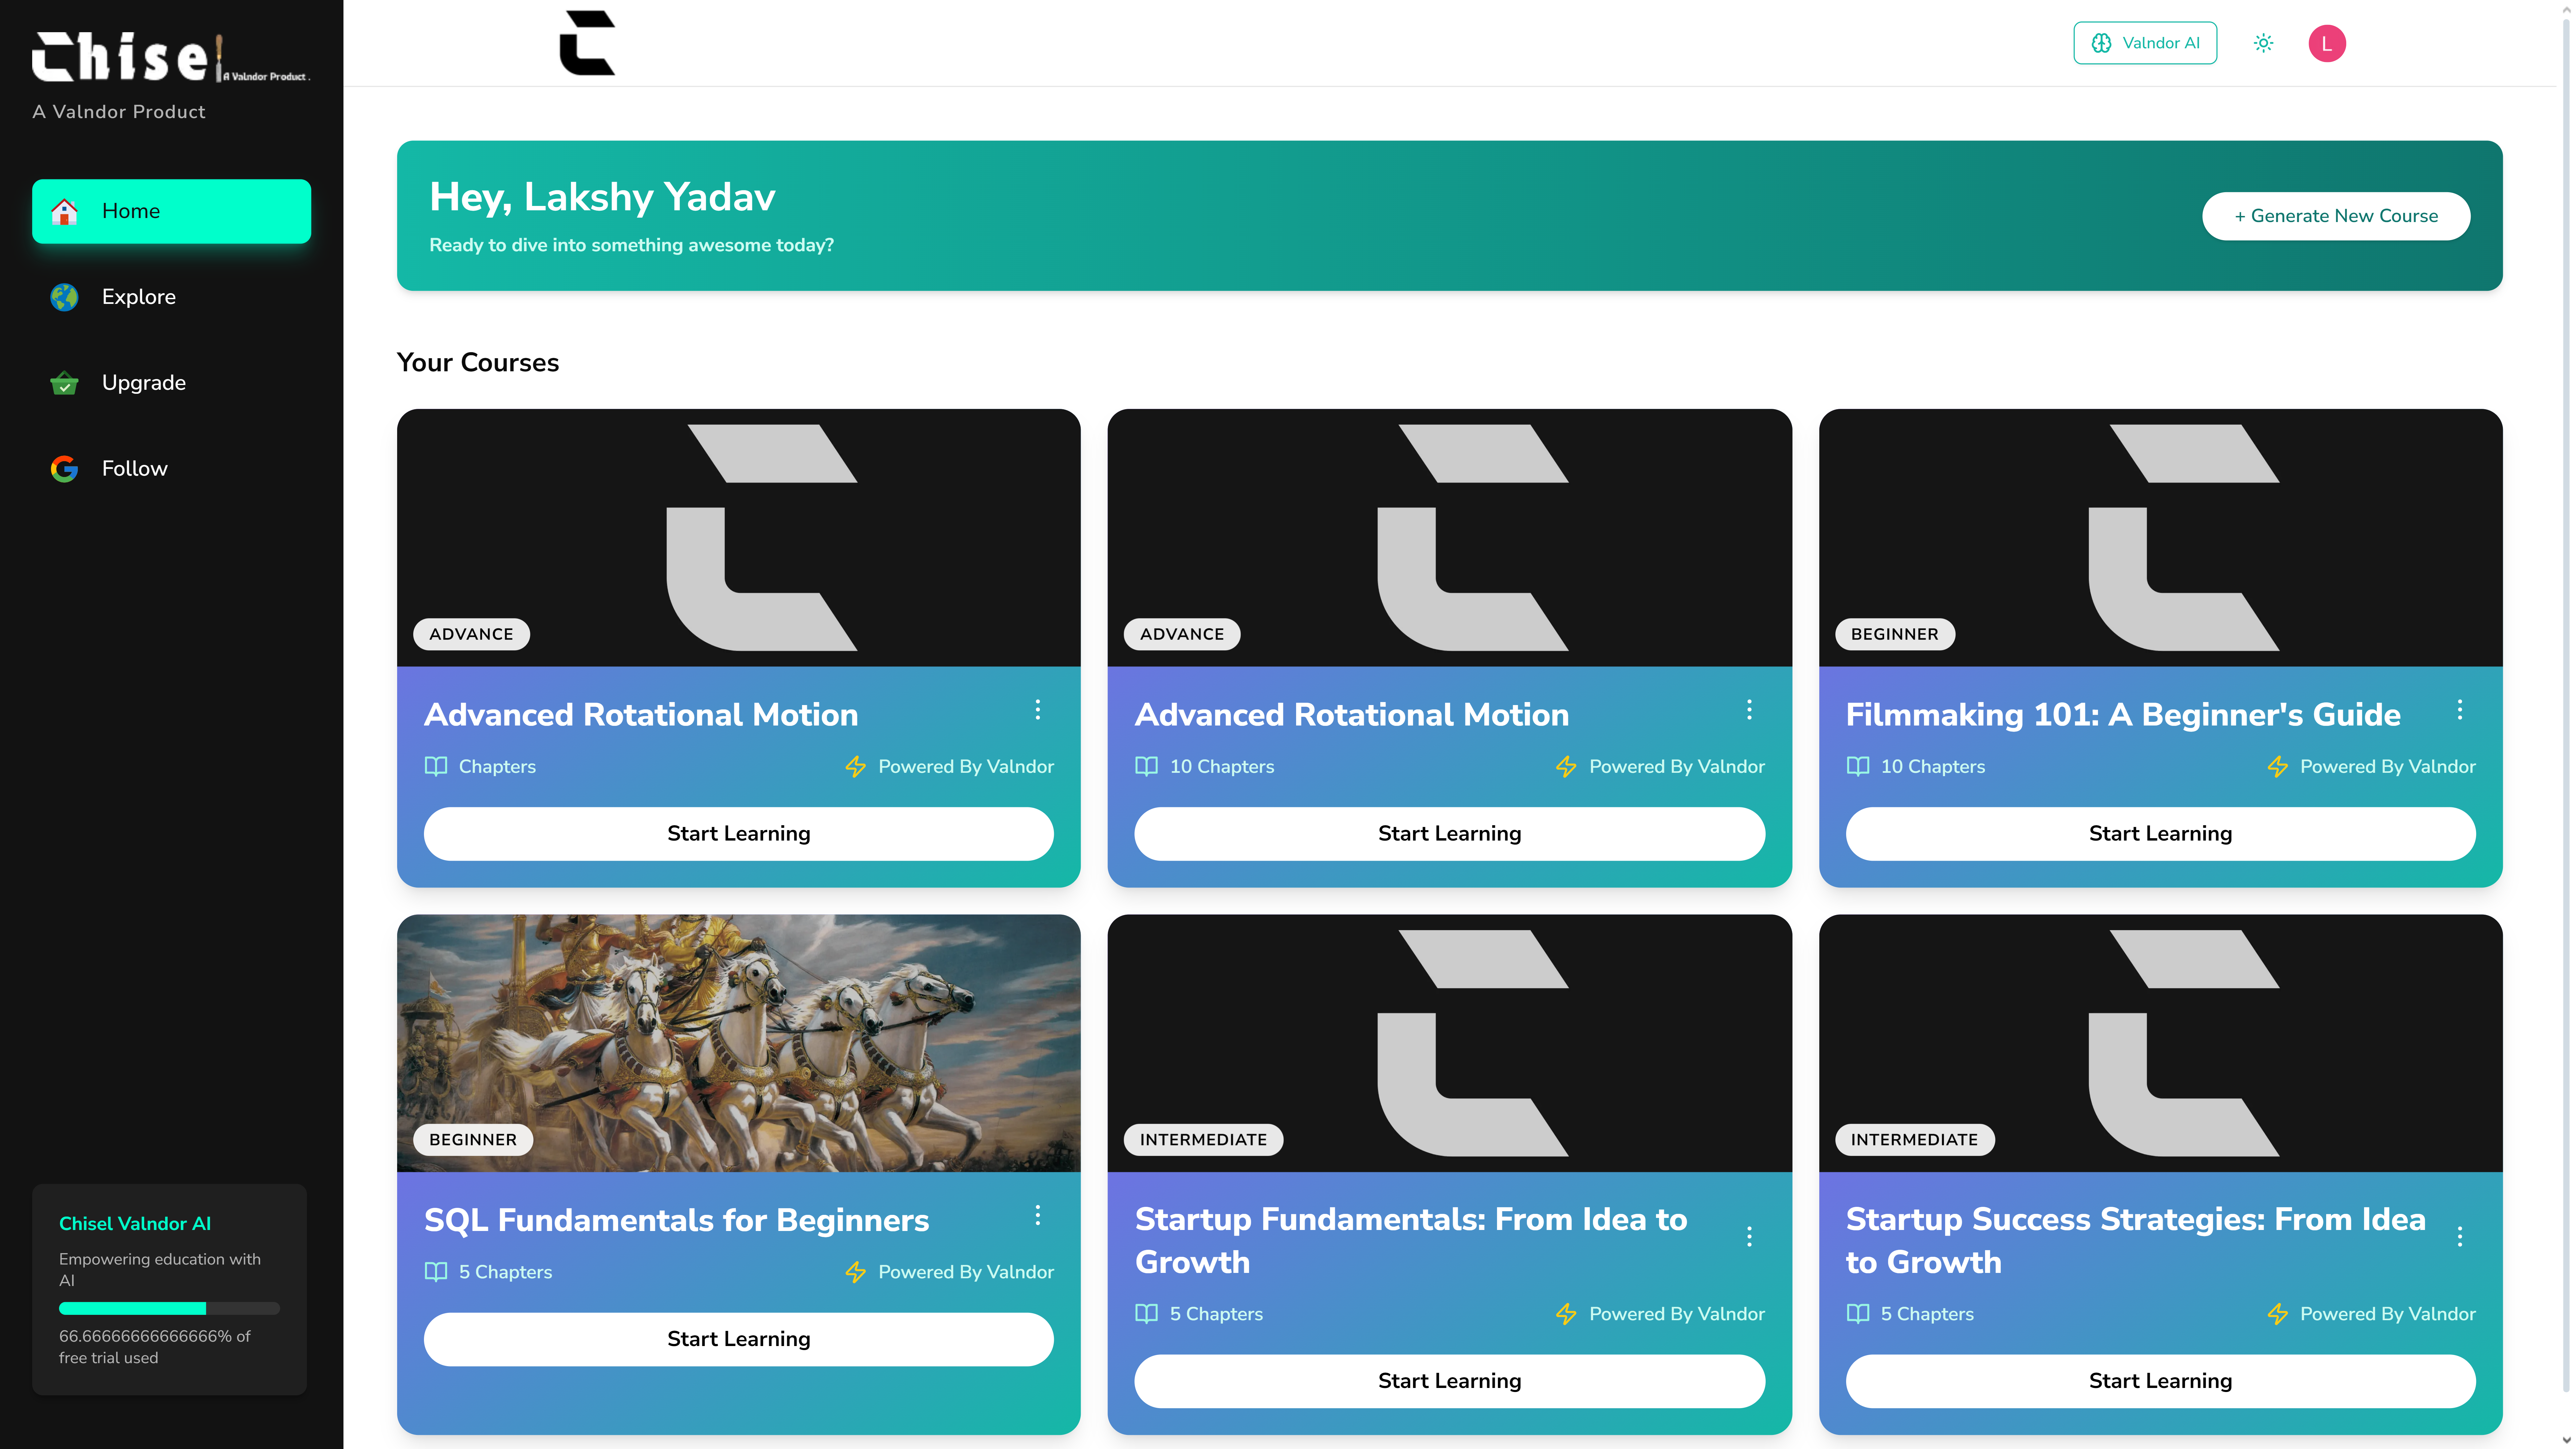This screenshot has width=2576, height=1449.
Task: Open options menu for SQL Fundamentals card
Action: pos(1038,1215)
